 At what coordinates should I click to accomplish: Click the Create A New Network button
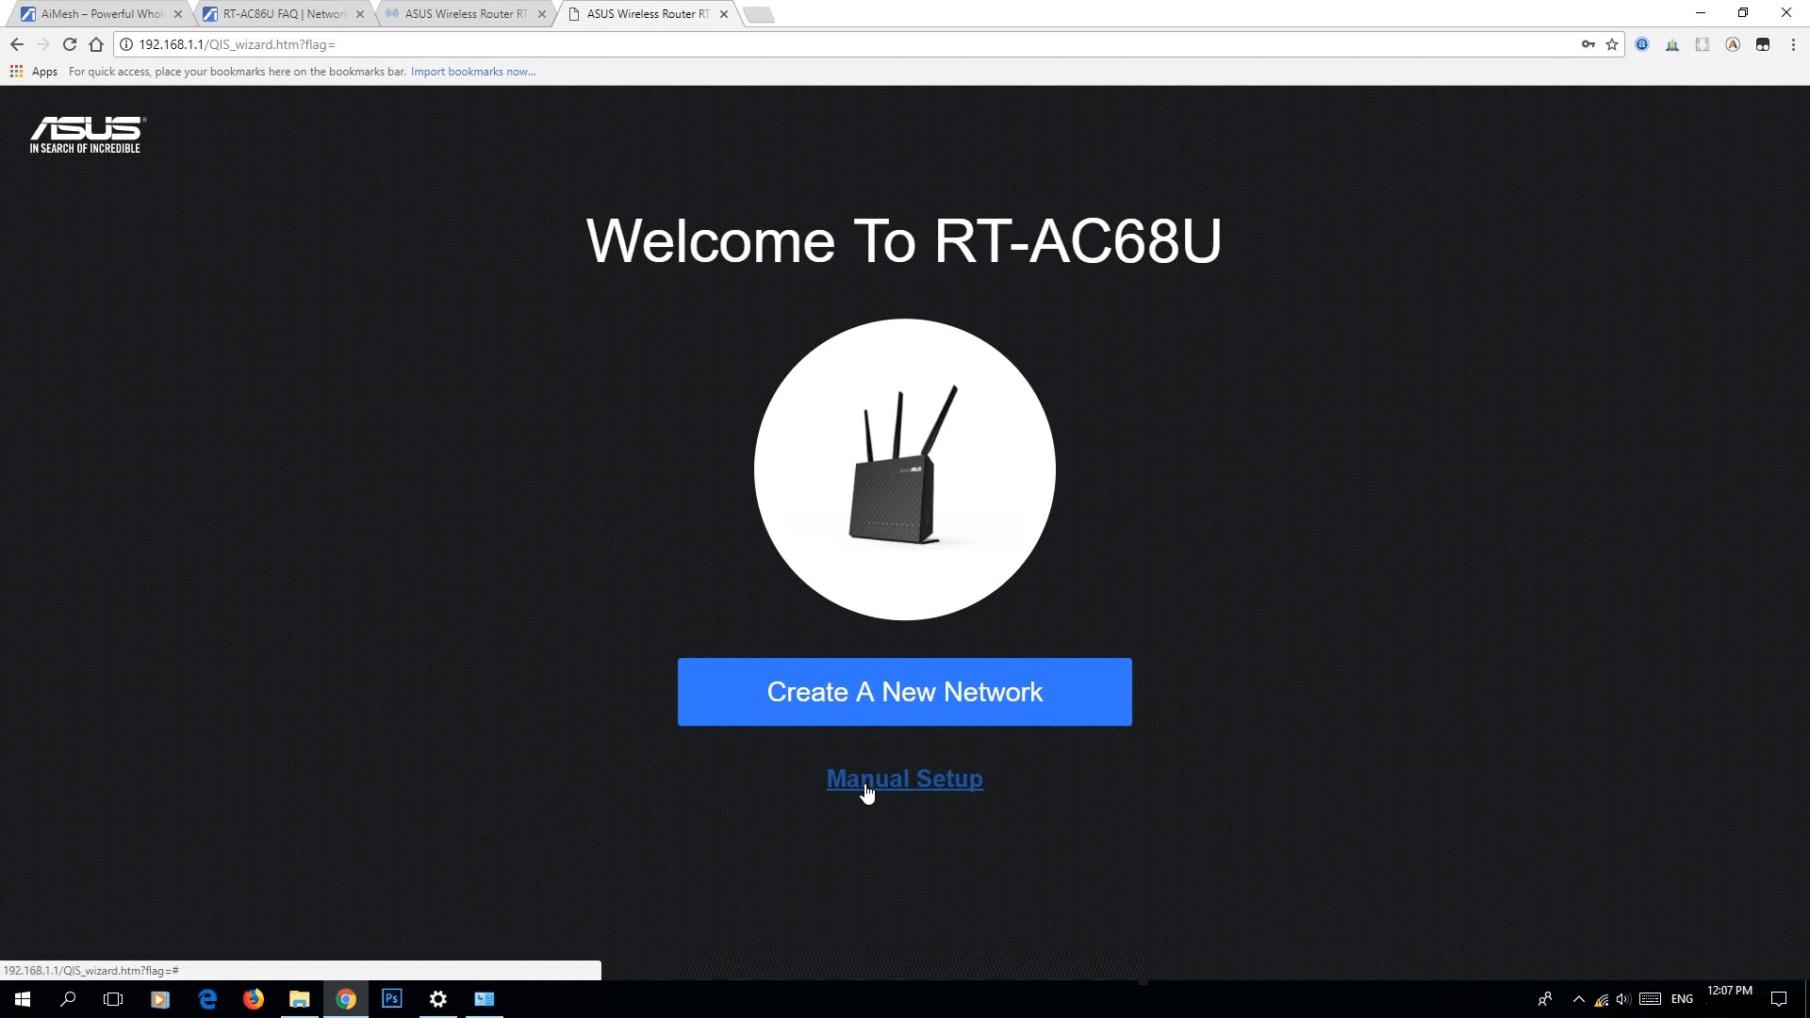pyautogui.click(x=904, y=692)
